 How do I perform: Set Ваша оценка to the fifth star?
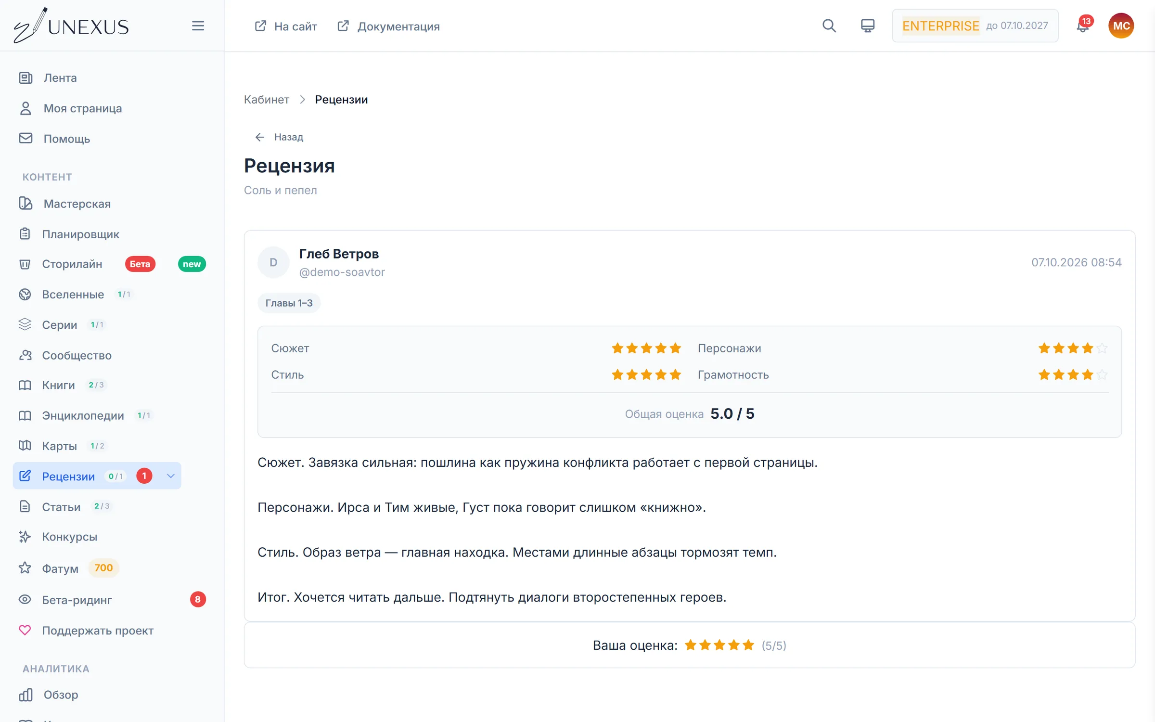(x=748, y=645)
